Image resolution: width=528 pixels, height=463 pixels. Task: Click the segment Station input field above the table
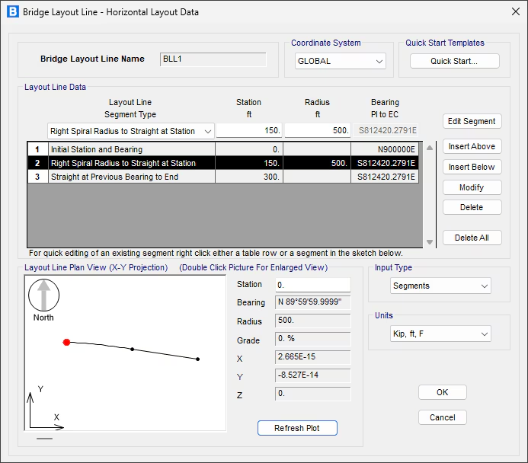pos(249,131)
